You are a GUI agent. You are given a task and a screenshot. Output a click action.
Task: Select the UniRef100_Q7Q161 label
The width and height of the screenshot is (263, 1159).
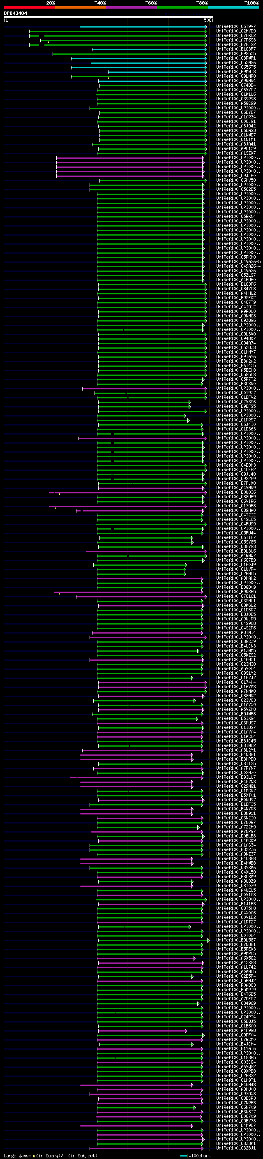pyautogui.click(x=236, y=597)
